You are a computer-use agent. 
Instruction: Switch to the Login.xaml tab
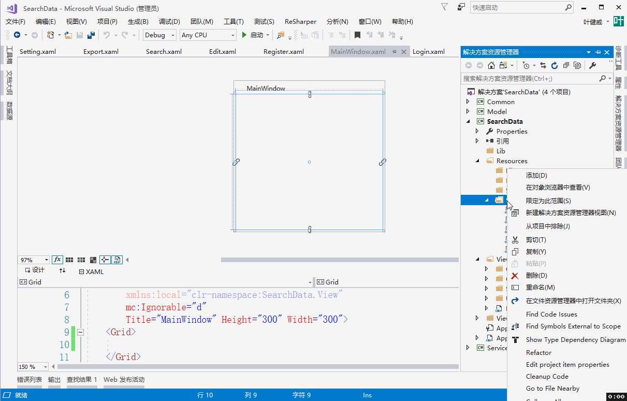429,52
